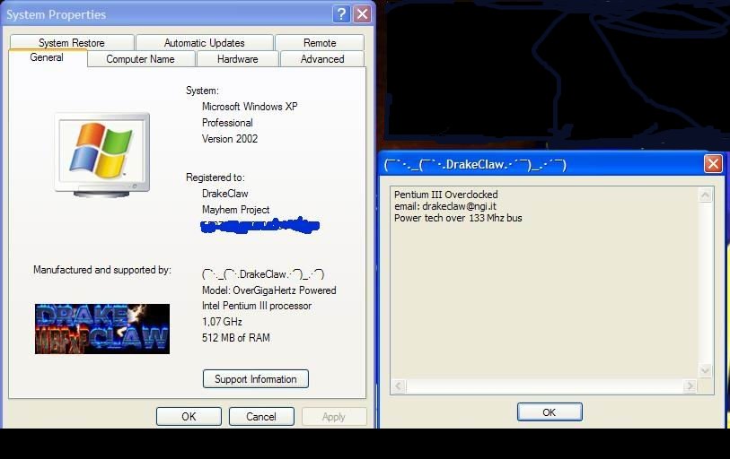The width and height of the screenshot is (730, 459).
Task: Select the General tab
Action: click(47, 57)
